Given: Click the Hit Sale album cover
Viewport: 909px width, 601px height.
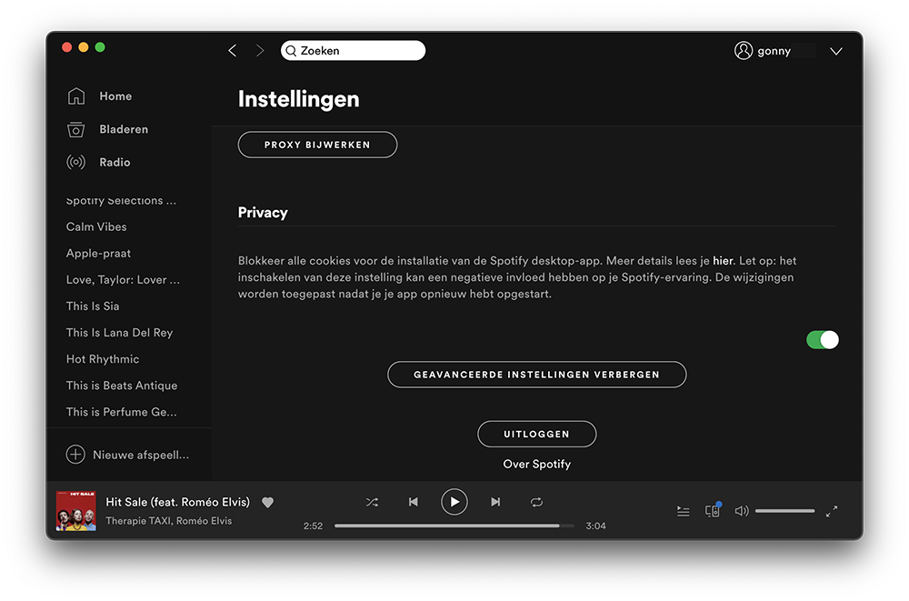Looking at the screenshot, I should [x=76, y=511].
